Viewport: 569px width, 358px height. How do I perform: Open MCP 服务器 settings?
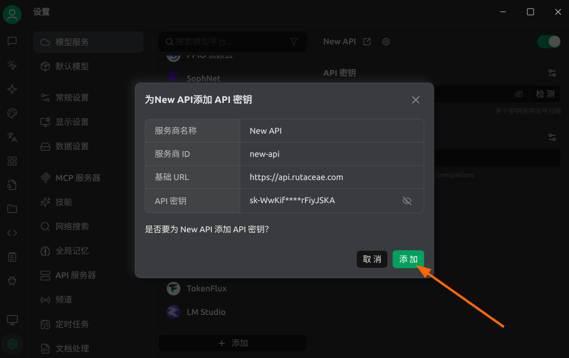click(88, 178)
